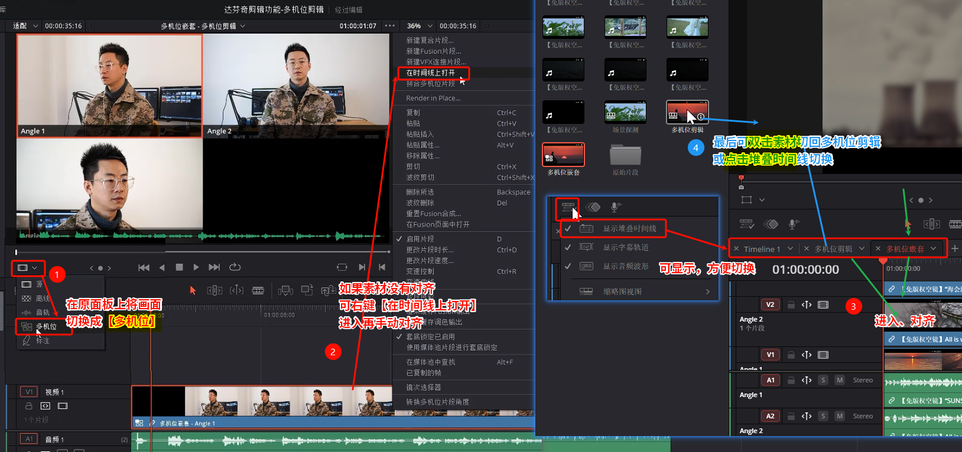The width and height of the screenshot is (962, 452).
Task: Click play reverse in left viewer transport
Action: click(x=162, y=267)
